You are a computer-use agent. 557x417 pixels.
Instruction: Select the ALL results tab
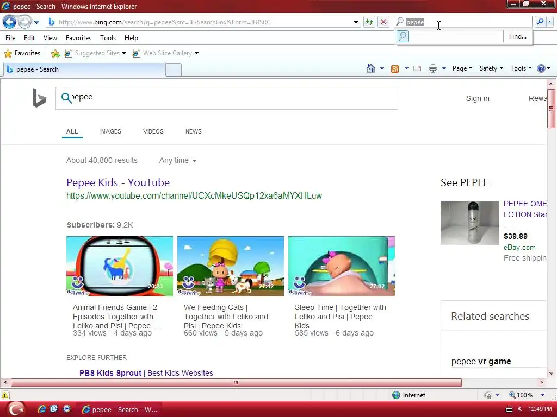click(x=72, y=131)
